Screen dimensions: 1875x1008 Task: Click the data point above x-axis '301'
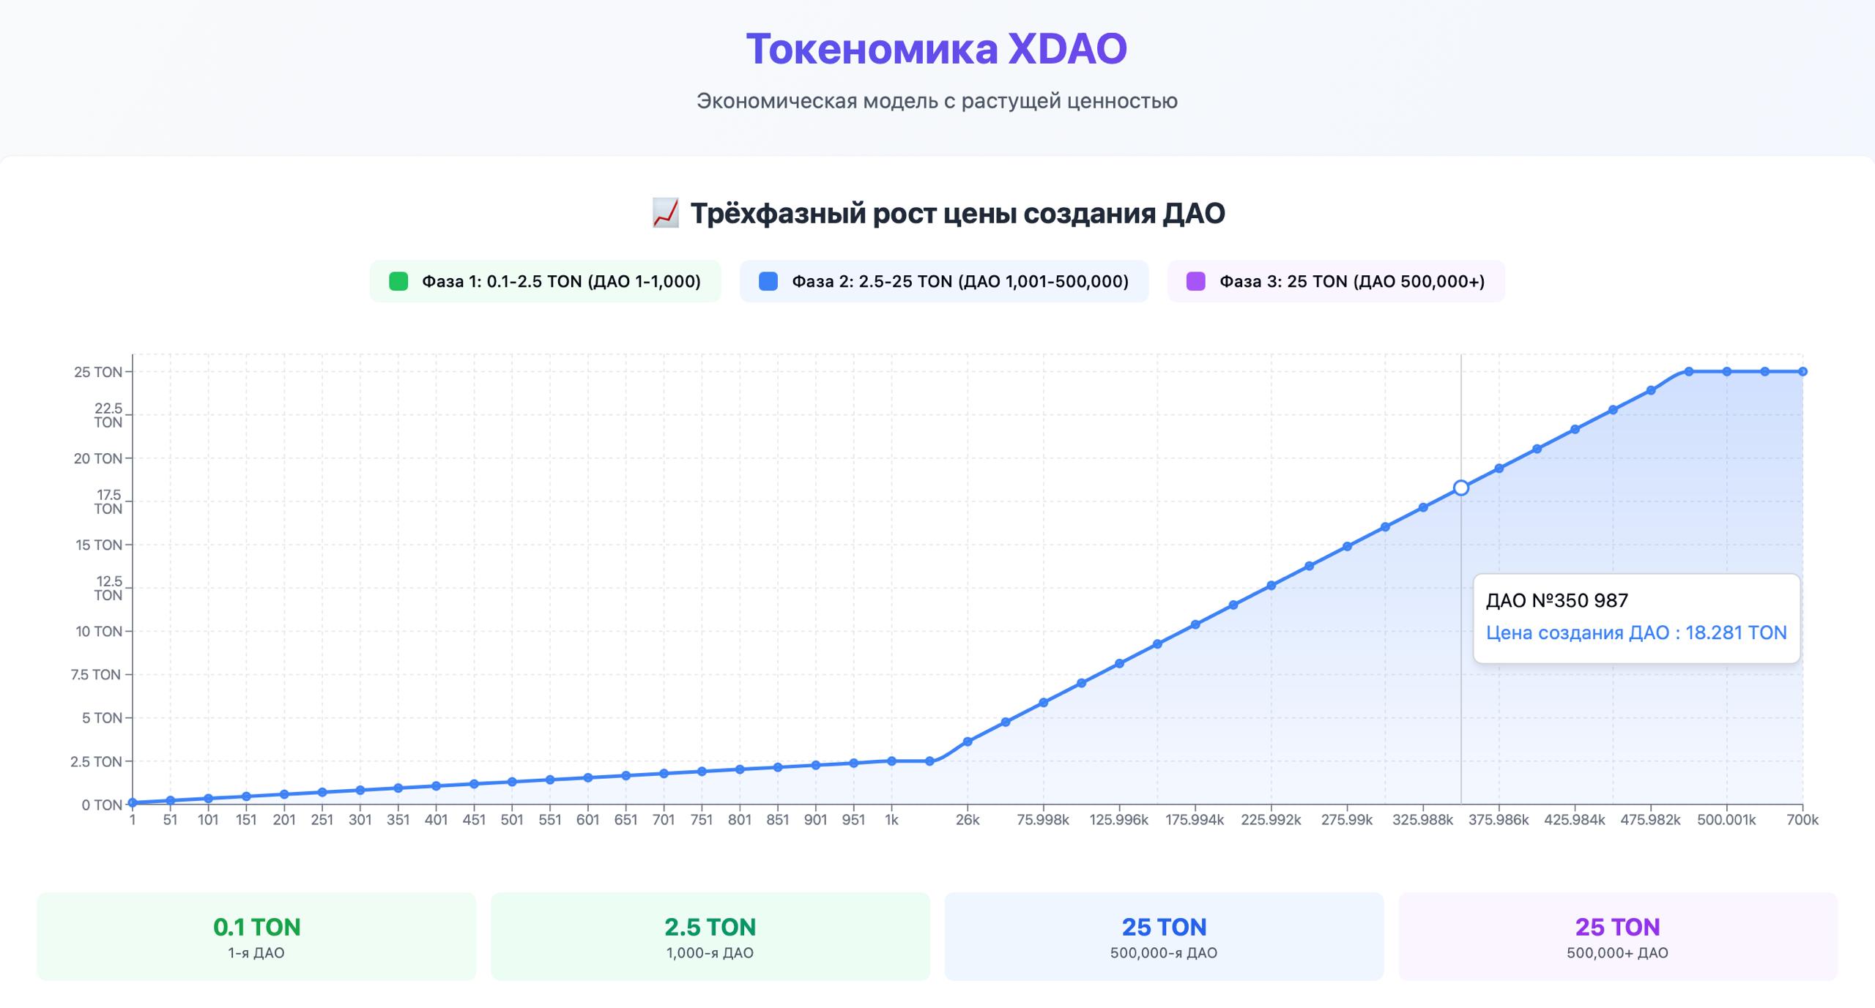(x=360, y=790)
